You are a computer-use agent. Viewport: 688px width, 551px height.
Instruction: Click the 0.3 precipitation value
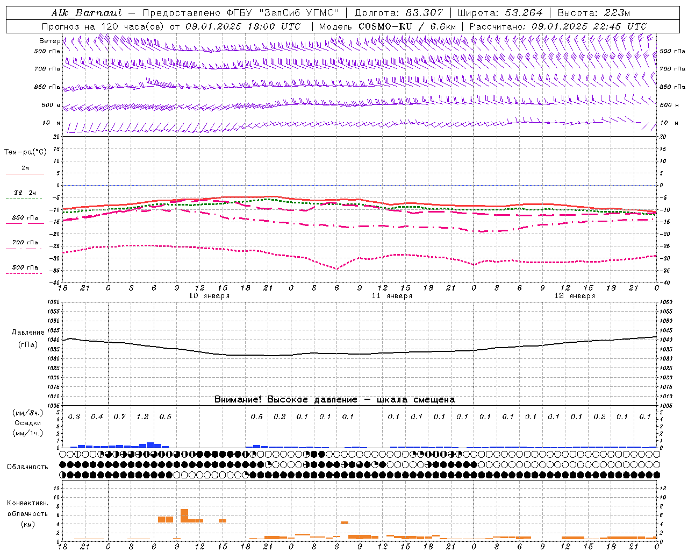74,416
